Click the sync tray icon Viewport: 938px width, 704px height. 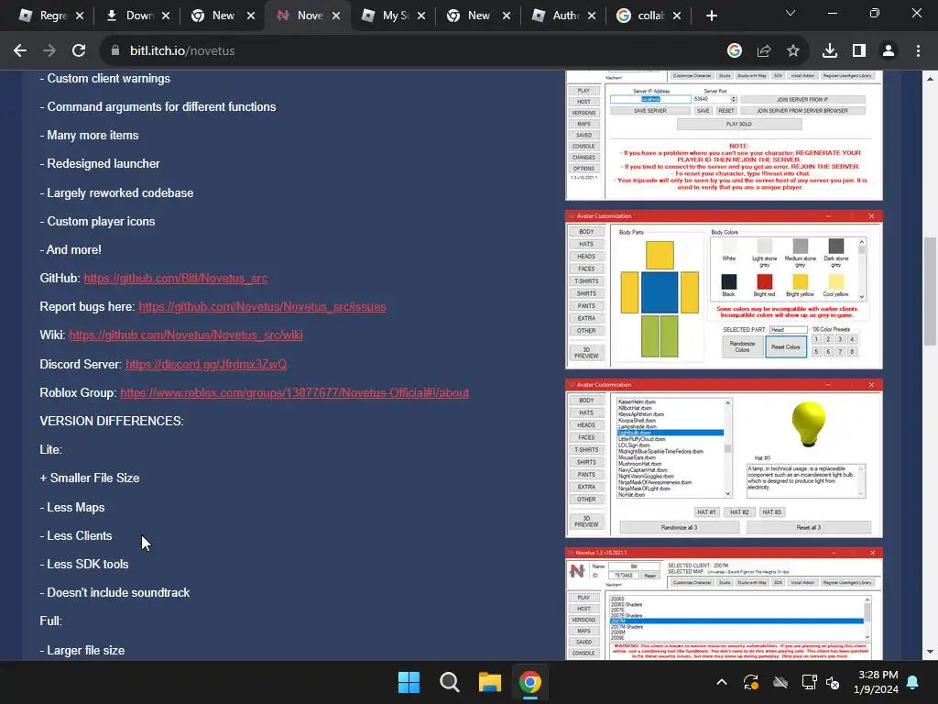[751, 682]
